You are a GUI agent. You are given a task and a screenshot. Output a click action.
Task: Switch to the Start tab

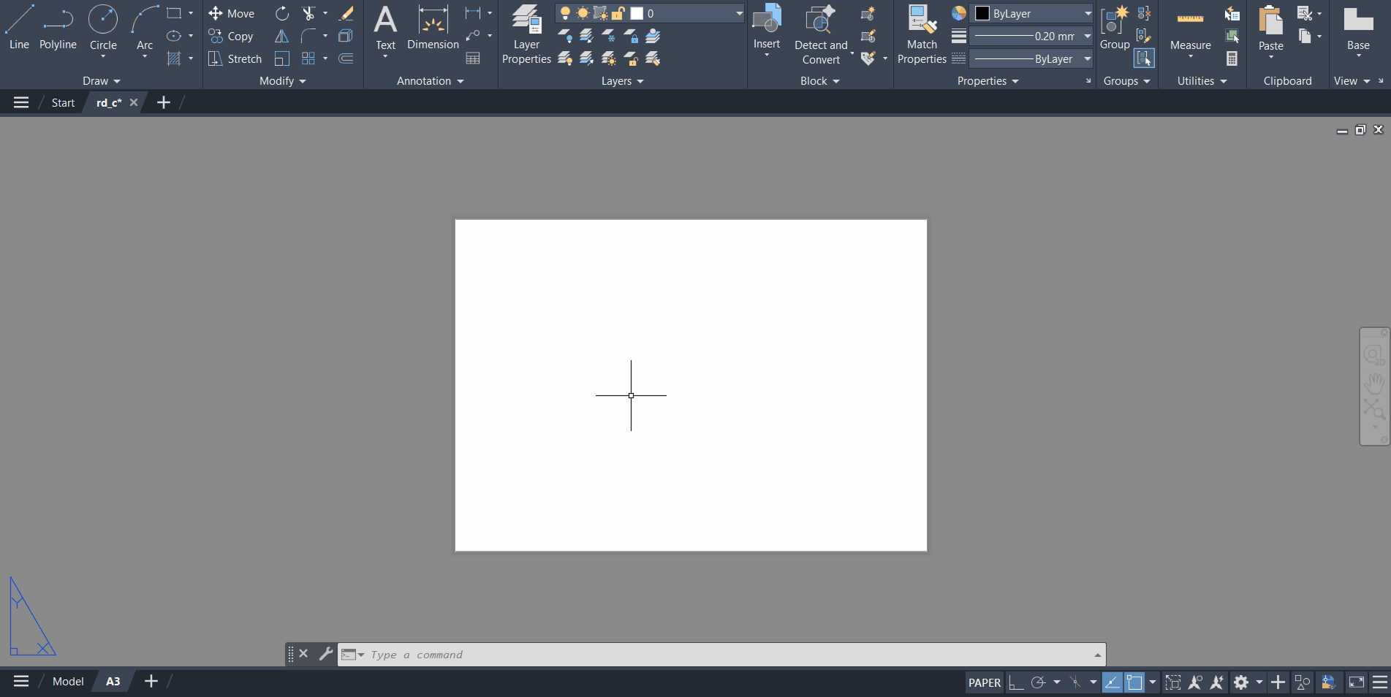pyautogui.click(x=63, y=103)
